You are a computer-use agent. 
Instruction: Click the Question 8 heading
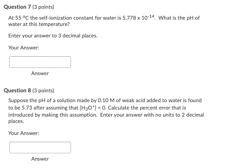click(x=17, y=90)
